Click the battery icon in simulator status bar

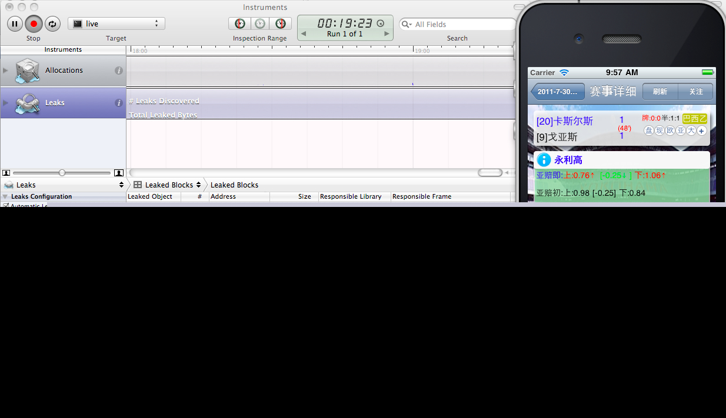(708, 72)
